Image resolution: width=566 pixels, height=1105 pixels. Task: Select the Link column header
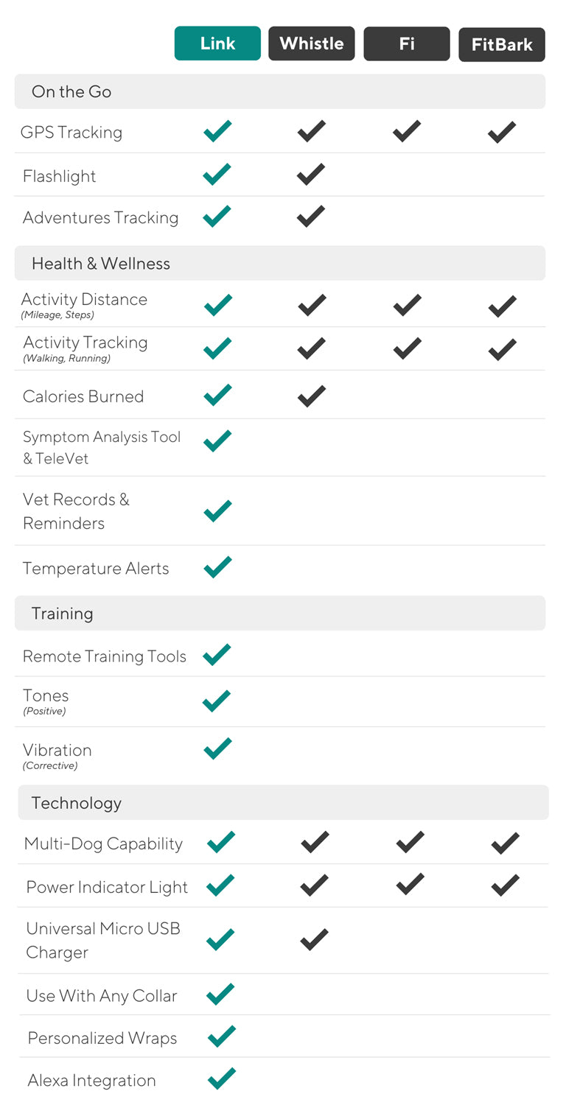click(217, 43)
